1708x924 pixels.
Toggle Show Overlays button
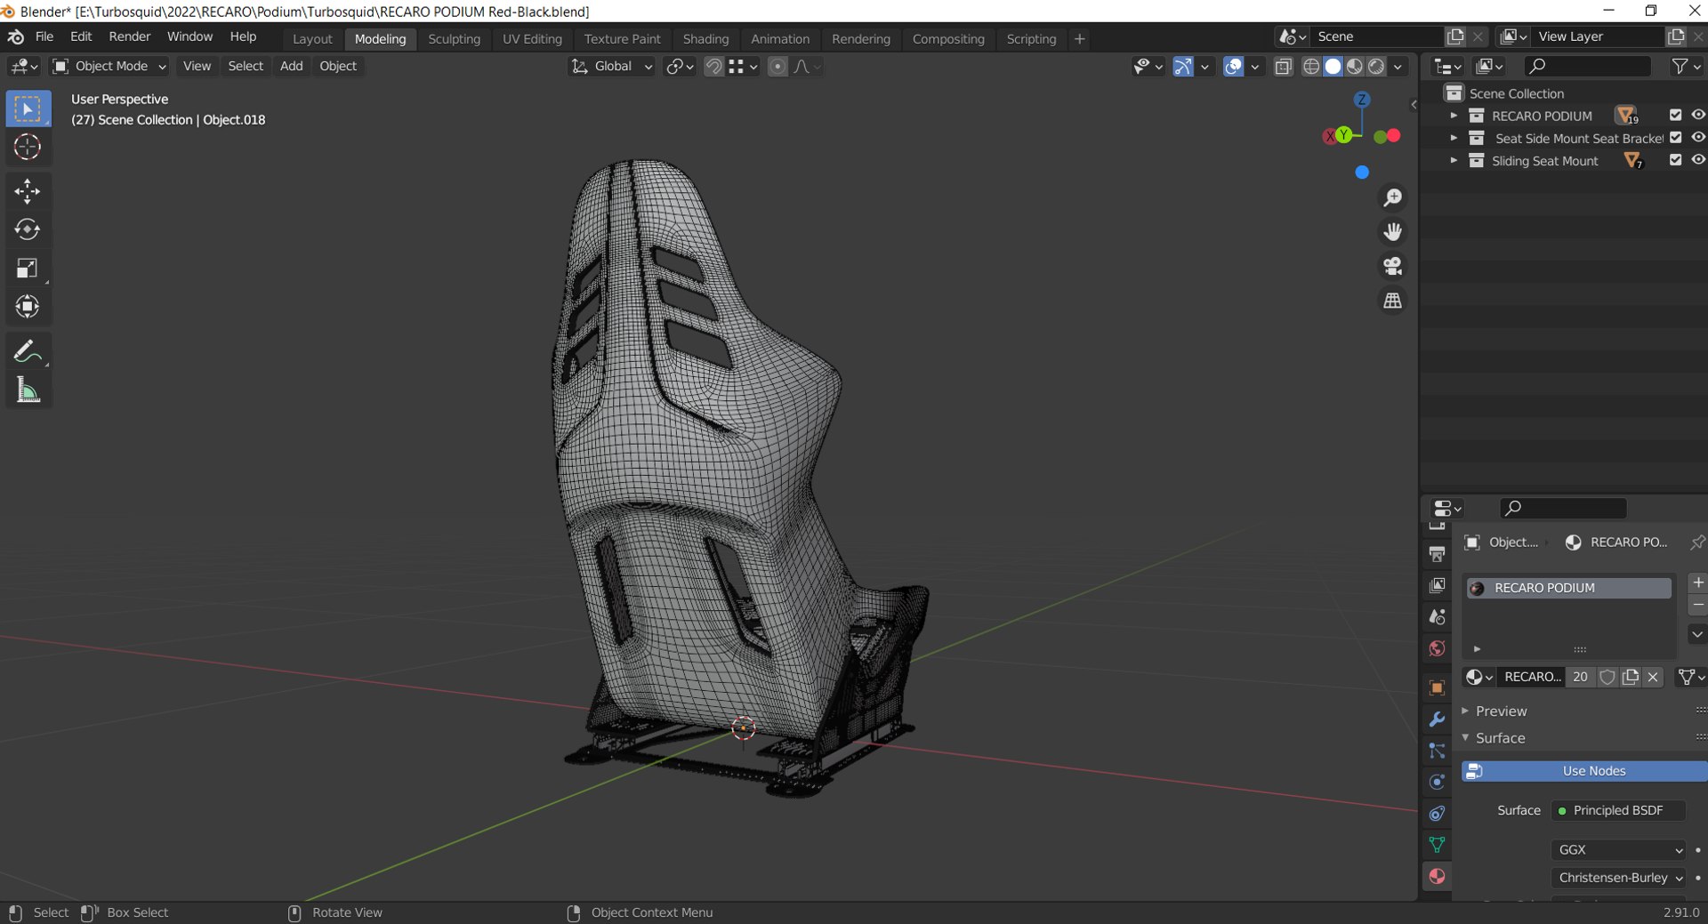pyautogui.click(x=1233, y=66)
